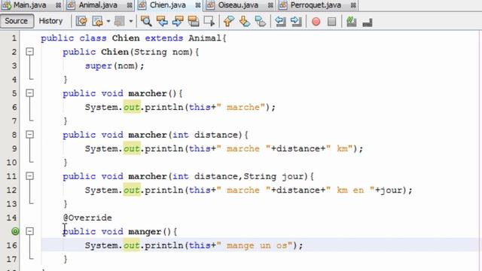Open the Oiseau.java tab

click(238, 5)
